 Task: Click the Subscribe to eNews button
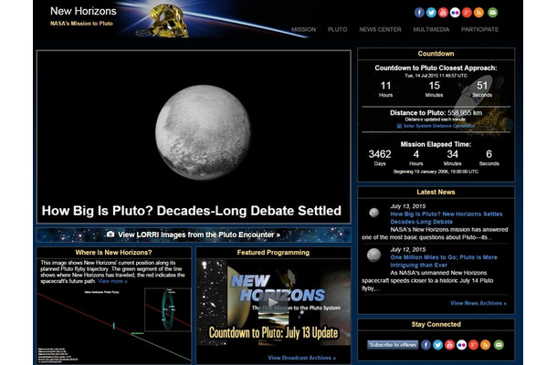pos(393,345)
